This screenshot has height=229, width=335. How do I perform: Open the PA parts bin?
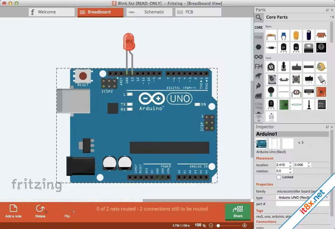pos(259,66)
